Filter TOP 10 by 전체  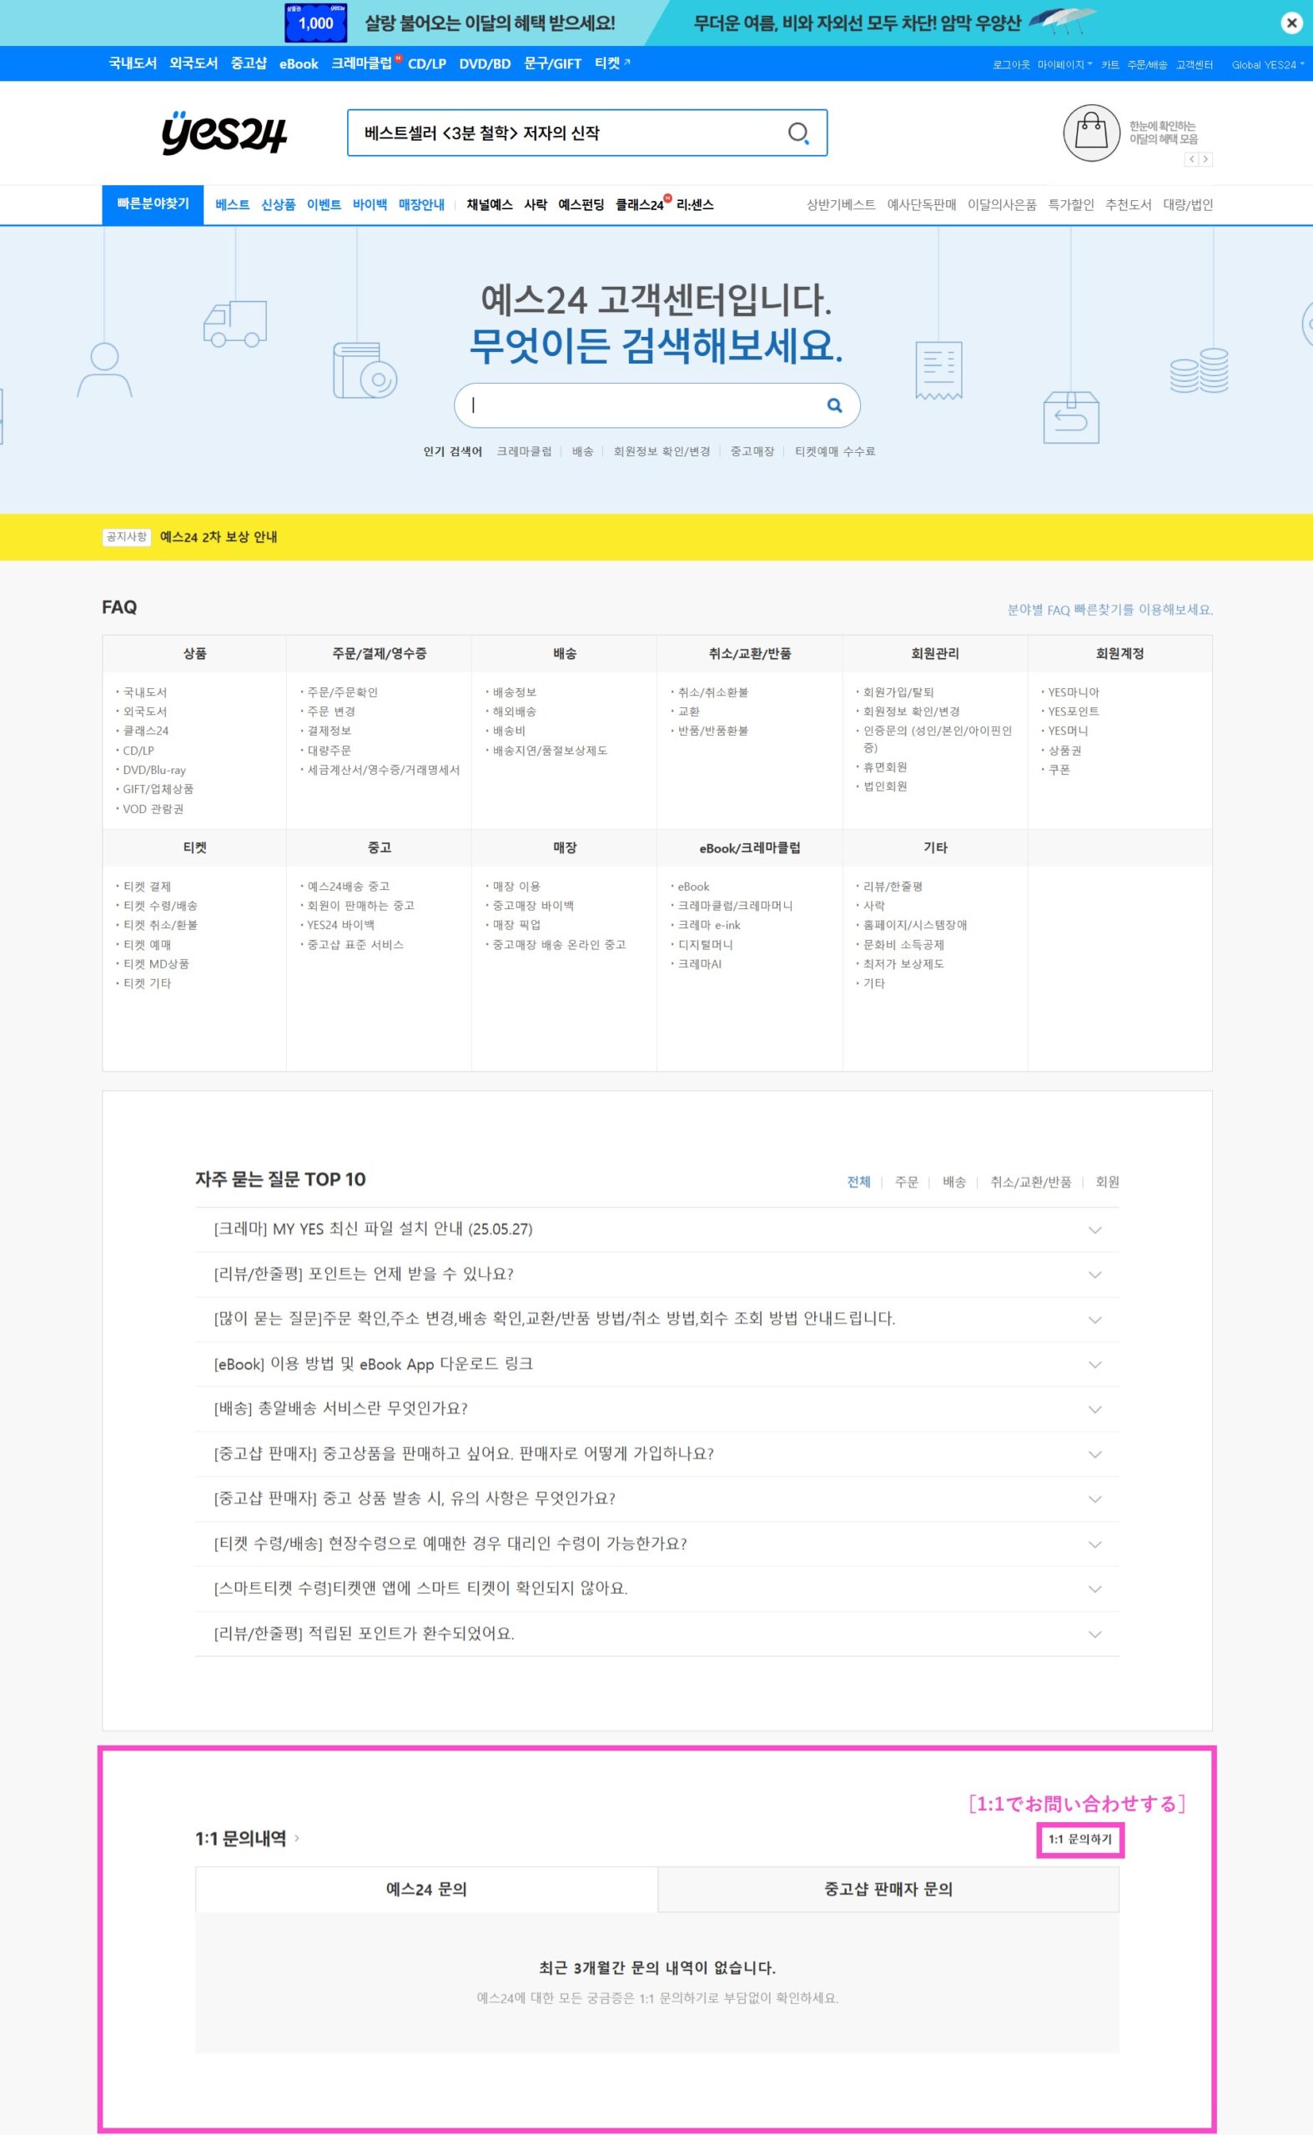pos(859,1182)
